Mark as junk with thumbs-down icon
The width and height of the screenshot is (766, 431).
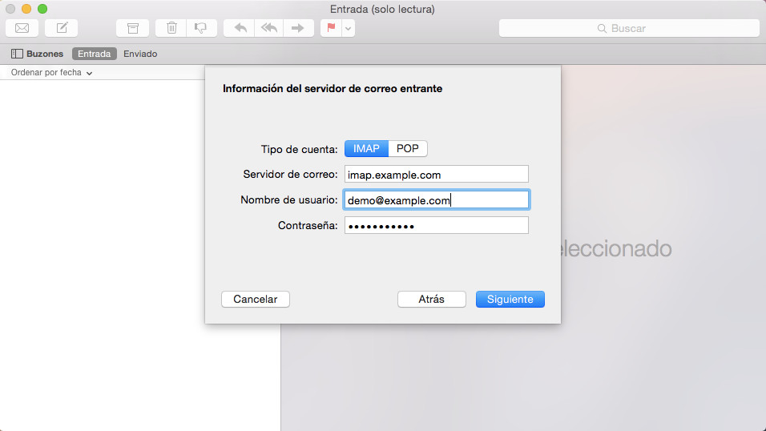[x=201, y=28]
